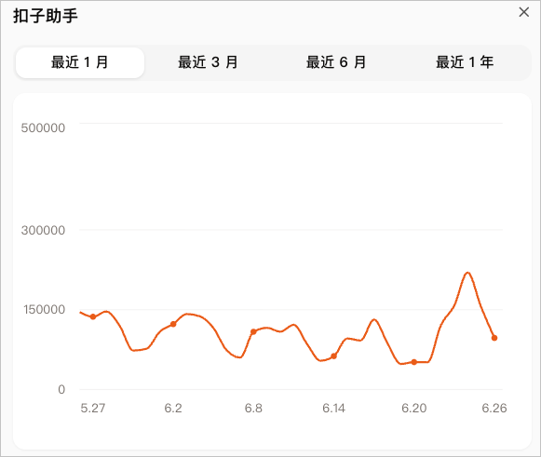Click the data point marker above 5.27
This screenshot has height=457, width=541.
93,316
